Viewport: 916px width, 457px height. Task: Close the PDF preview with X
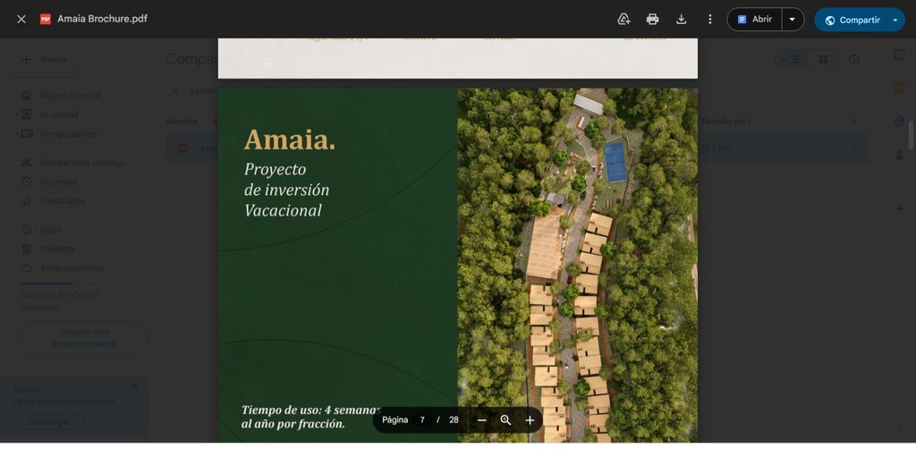pyautogui.click(x=21, y=20)
